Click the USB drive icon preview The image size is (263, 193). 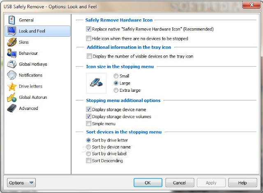(x=96, y=83)
